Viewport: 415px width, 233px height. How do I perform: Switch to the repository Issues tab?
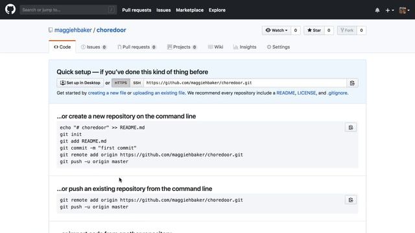coord(93,47)
